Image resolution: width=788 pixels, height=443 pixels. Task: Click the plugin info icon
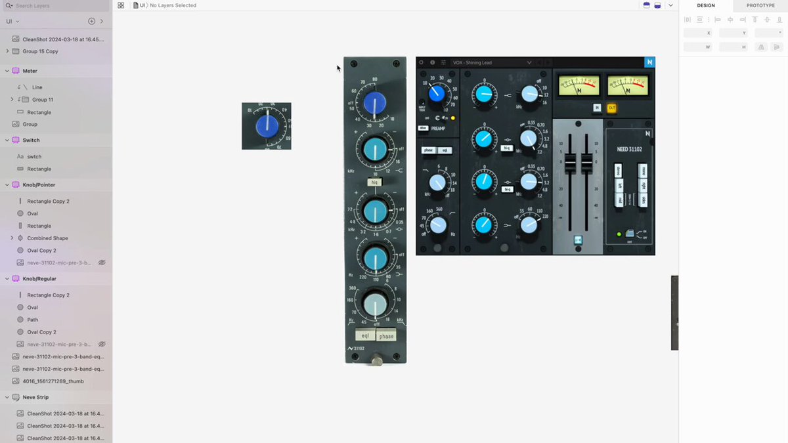(432, 62)
